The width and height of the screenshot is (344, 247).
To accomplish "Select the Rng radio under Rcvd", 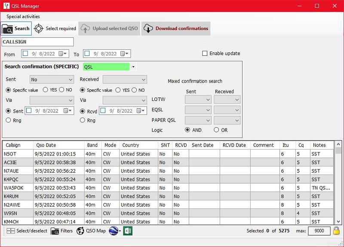I will coord(83,120).
